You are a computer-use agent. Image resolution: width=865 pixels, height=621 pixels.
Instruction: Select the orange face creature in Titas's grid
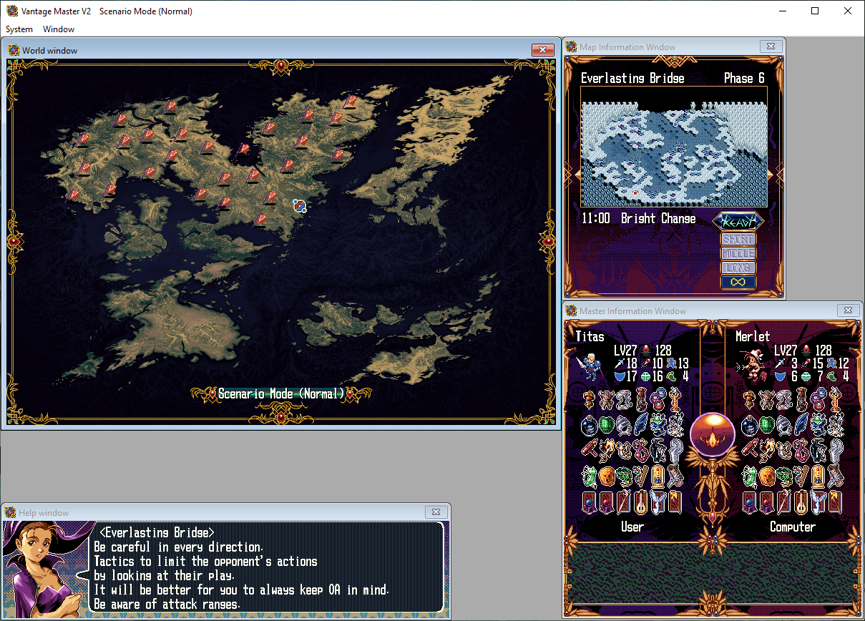608,475
